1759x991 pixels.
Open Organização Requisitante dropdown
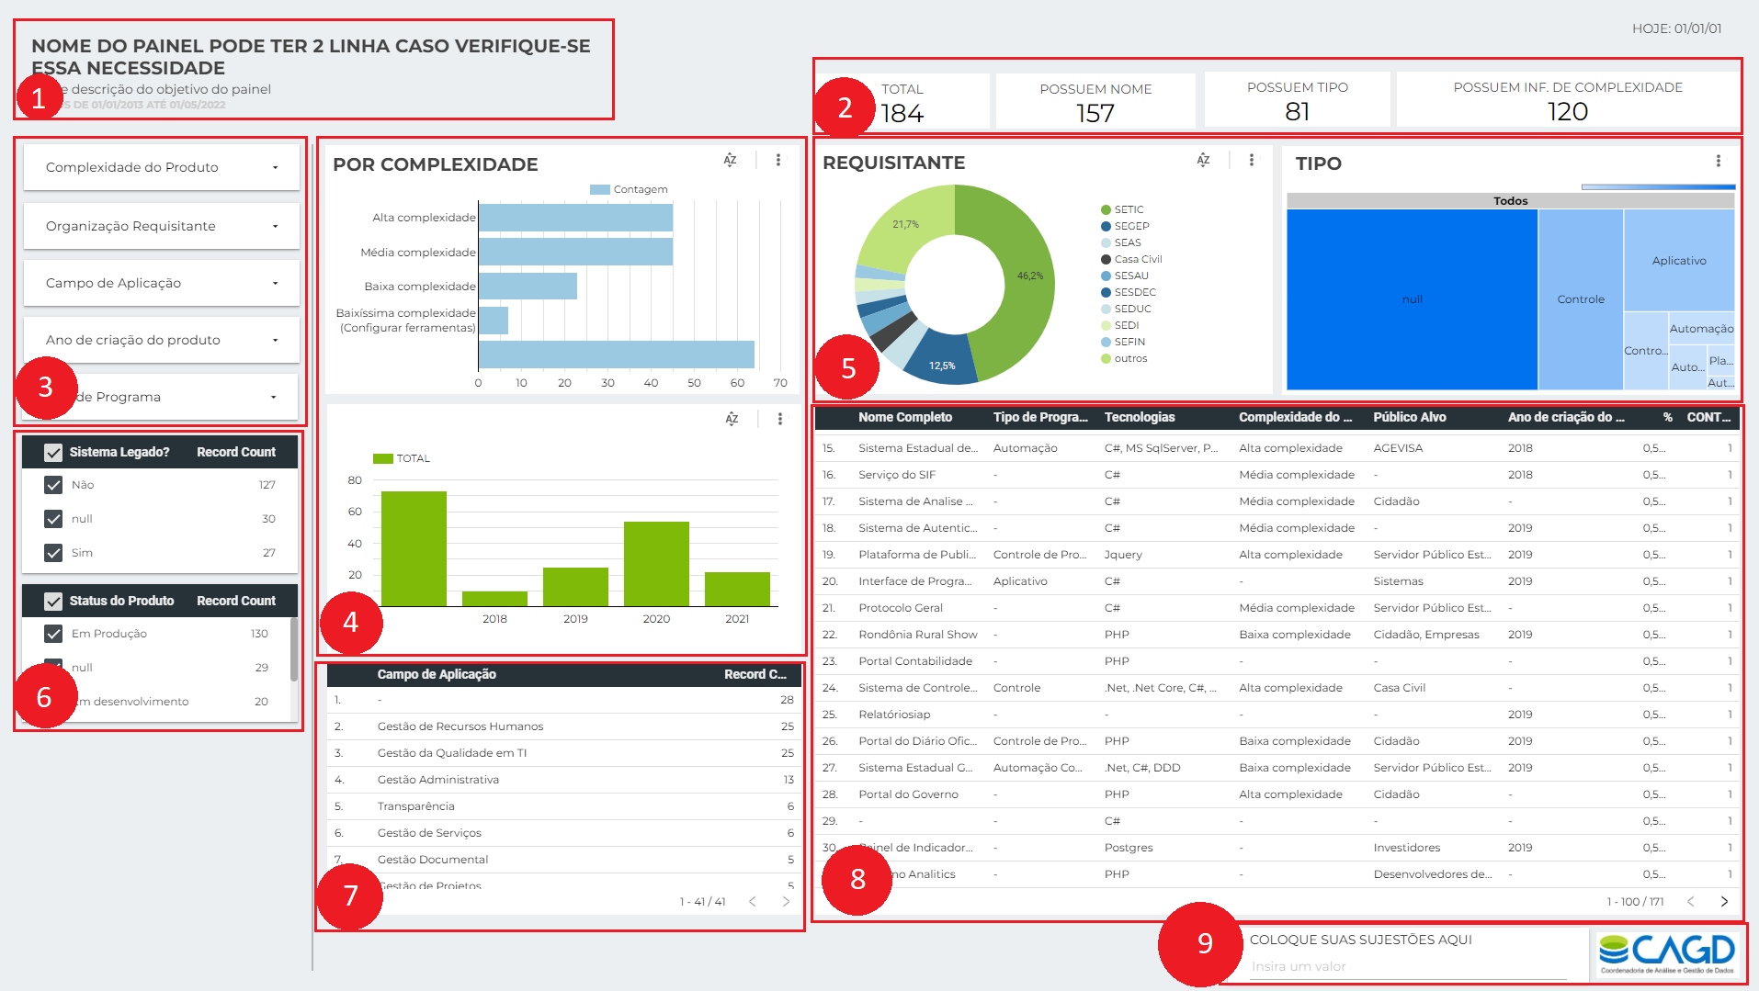[x=162, y=226]
